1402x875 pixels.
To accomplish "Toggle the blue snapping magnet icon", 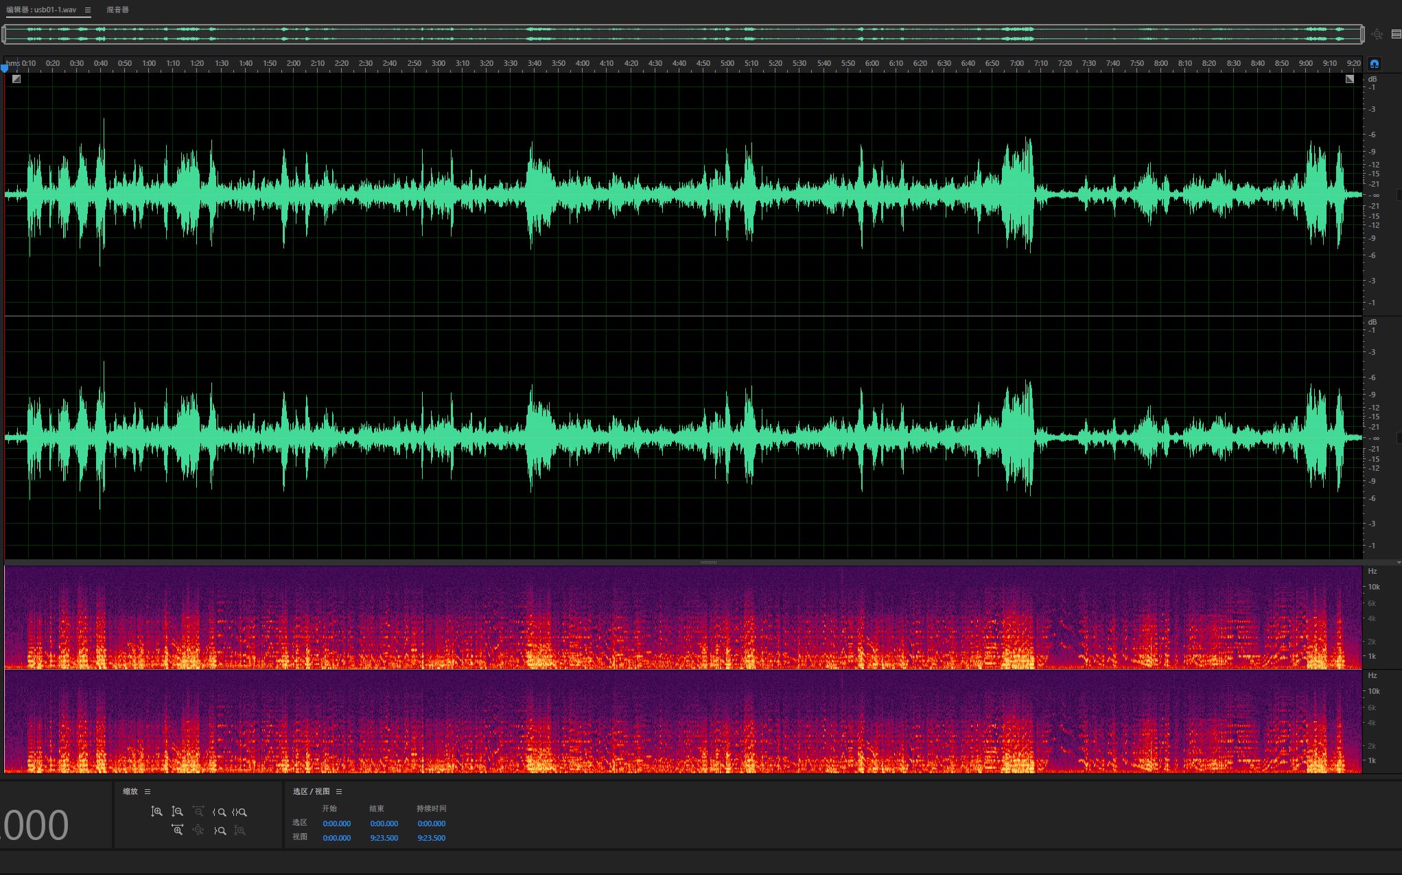I will pos(1374,64).
